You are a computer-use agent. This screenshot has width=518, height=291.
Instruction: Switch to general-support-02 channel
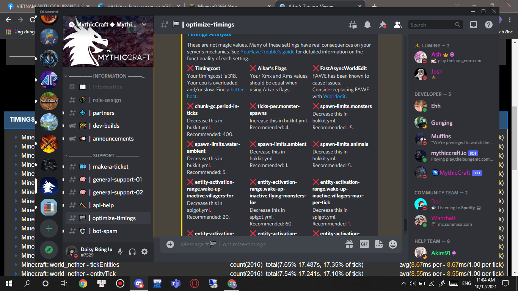point(108,192)
